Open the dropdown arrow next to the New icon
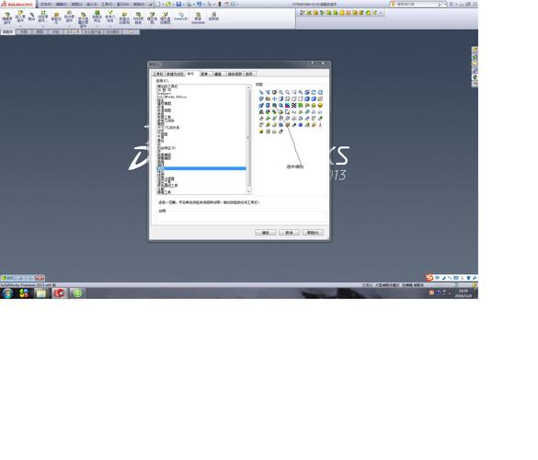 (x=163, y=5)
